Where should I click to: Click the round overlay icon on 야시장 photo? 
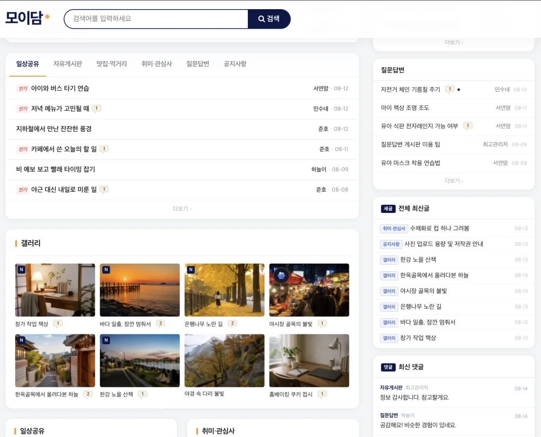coord(281,275)
